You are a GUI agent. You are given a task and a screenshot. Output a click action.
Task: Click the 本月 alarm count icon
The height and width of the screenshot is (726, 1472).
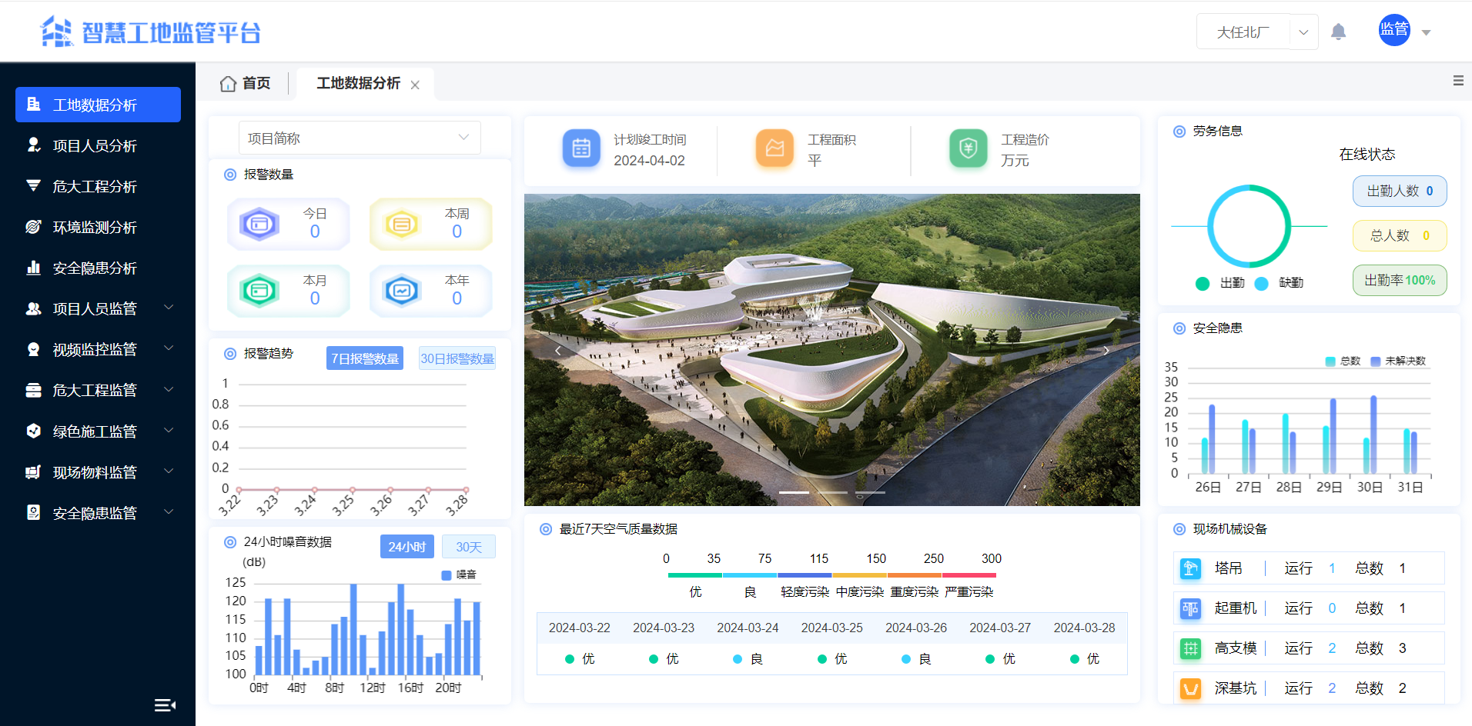259,291
